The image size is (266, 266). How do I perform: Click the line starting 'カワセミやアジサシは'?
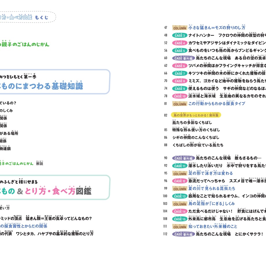click(227, 43)
